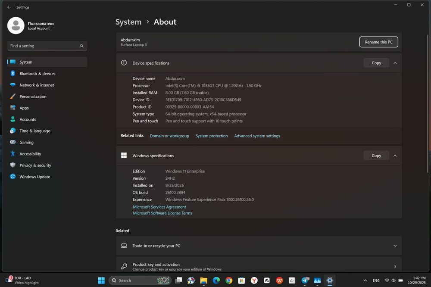Open Bluetooth & devices settings
431x287 pixels.
47,74
